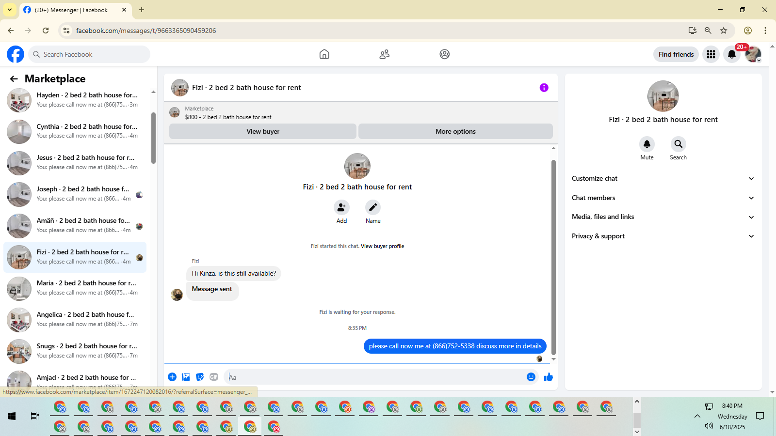
Task: Open Maria's conversation
Action: pyautogui.click(x=75, y=288)
